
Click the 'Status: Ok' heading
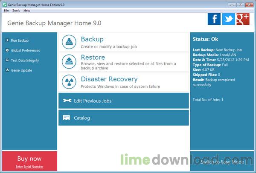pos(205,39)
